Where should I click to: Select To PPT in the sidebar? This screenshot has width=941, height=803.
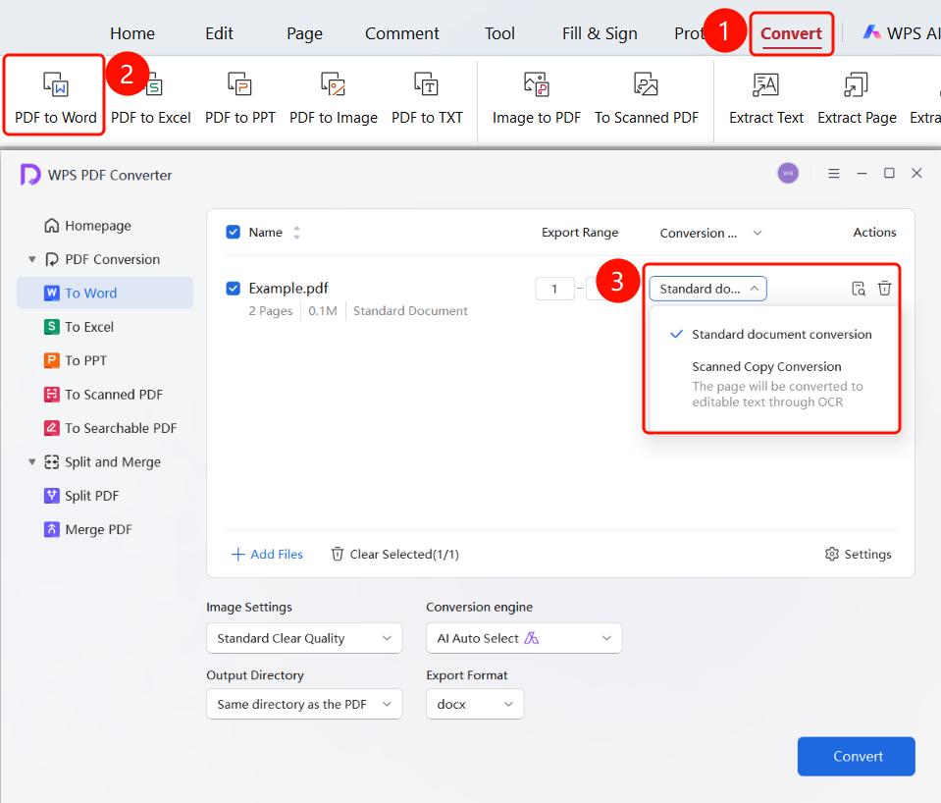pyautogui.click(x=76, y=360)
